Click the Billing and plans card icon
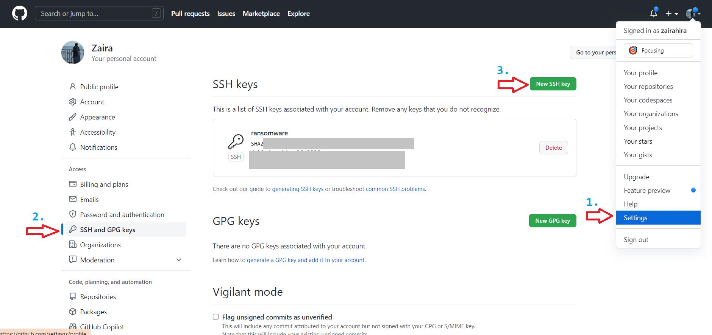The height and width of the screenshot is (335, 712). click(73, 184)
